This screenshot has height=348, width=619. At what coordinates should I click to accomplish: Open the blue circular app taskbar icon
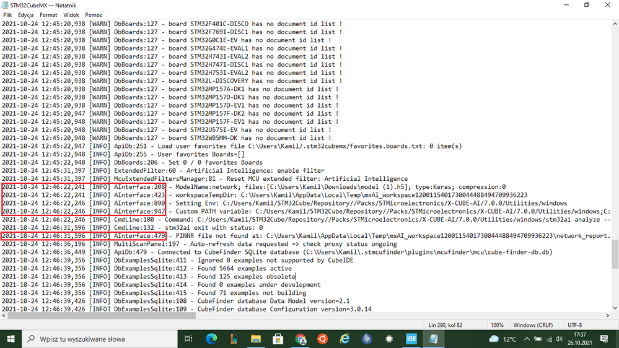pos(367,339)
